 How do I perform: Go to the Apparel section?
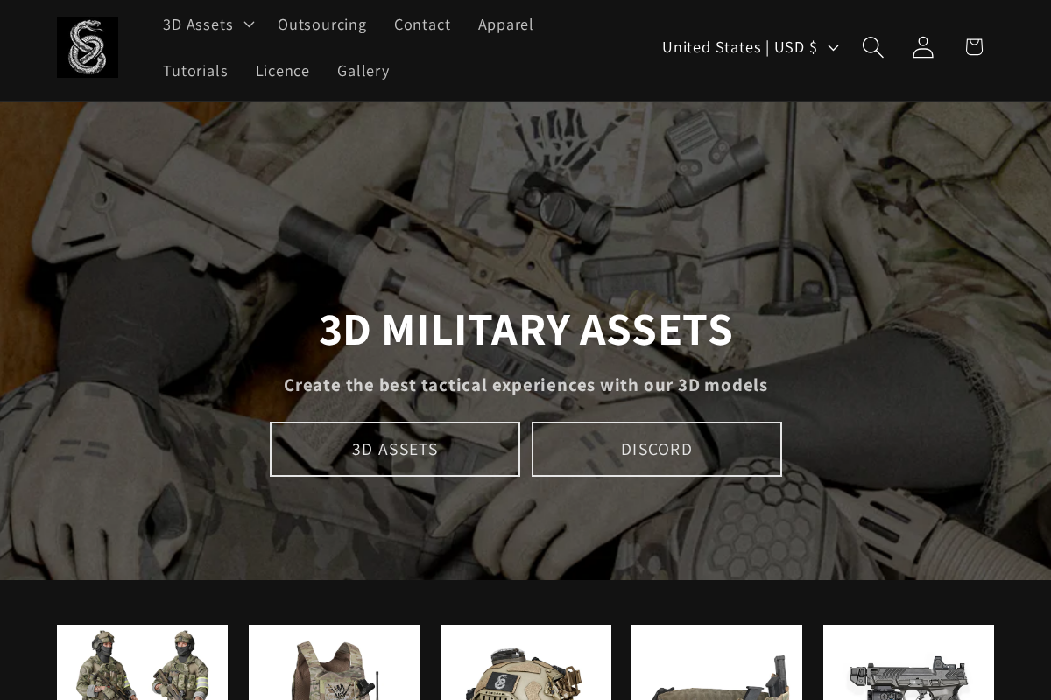[505, 24]
